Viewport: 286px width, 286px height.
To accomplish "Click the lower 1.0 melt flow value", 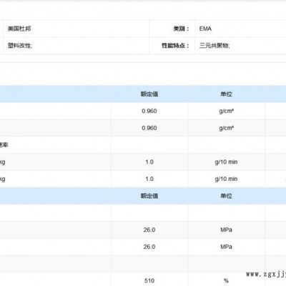I will tap(149, 179).
